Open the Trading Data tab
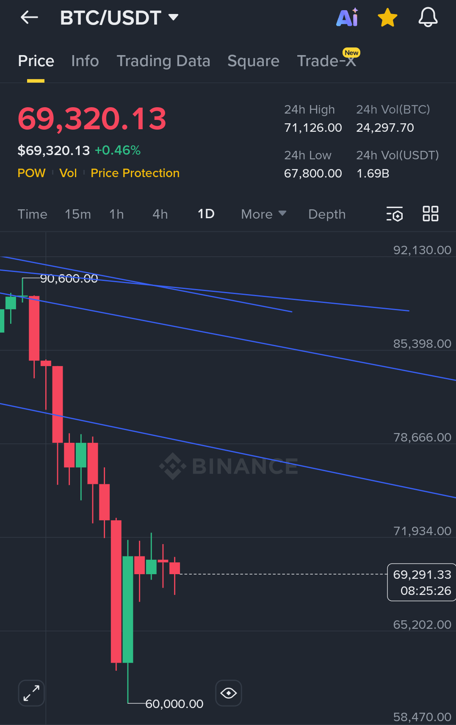 point(163,61)
